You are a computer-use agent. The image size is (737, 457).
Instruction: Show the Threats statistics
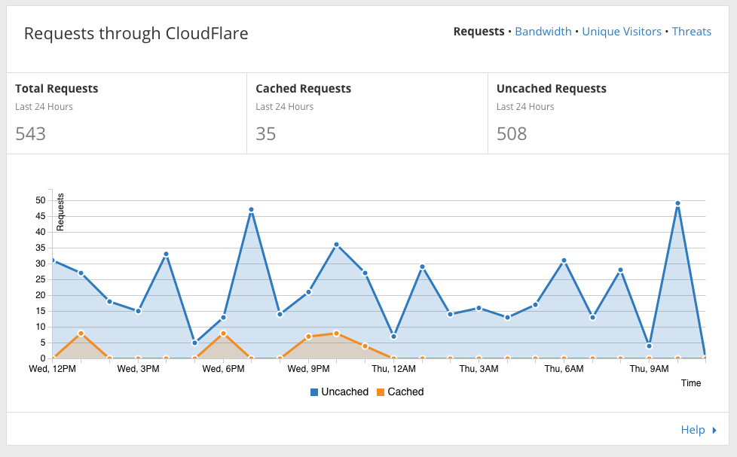coord(691,32)
